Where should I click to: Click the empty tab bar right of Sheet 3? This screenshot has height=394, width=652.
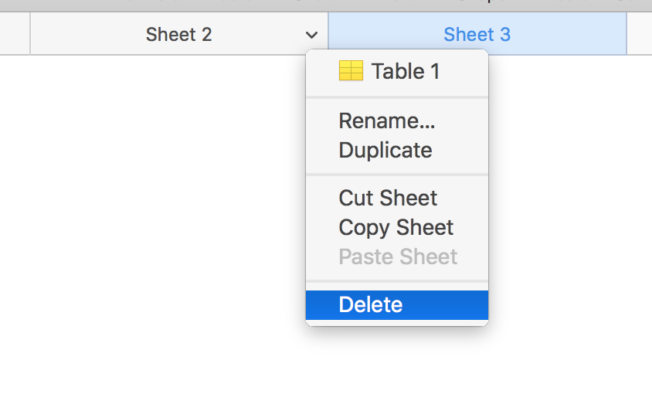(639, 35)
